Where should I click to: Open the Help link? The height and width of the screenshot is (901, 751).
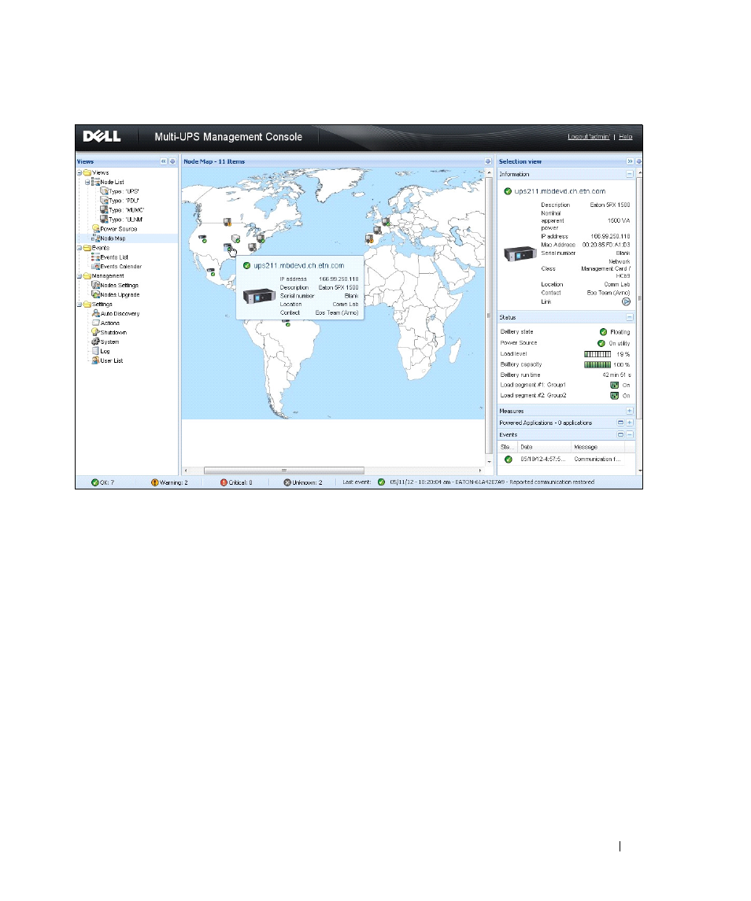point(626,137)
